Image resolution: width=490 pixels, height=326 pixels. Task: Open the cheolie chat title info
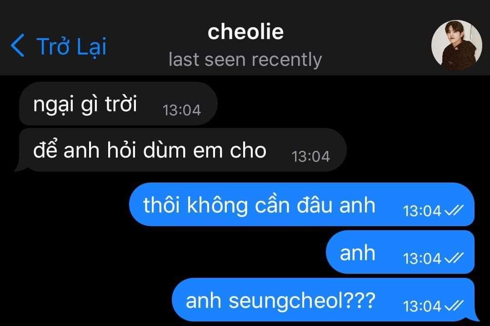[245, 32]
